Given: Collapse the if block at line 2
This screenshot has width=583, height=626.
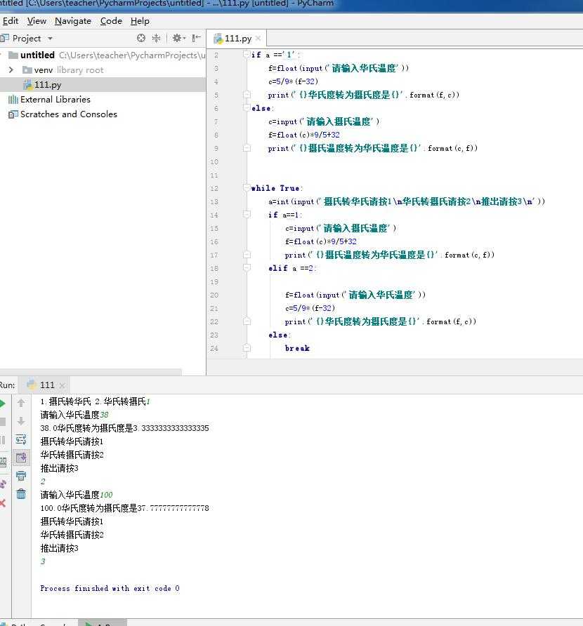Looking at the screenshot, I should pyautogui.click(x=246, y=54).
